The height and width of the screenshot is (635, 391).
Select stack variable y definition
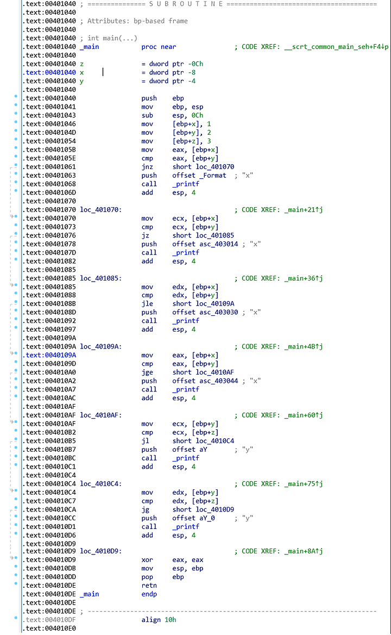(81, 81)
